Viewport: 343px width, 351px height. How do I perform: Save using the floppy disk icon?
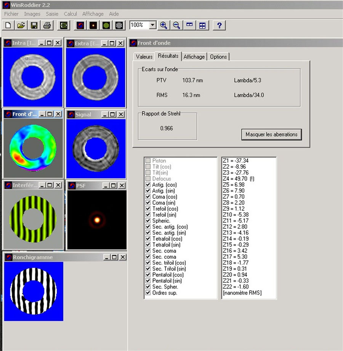coord(34,26)
